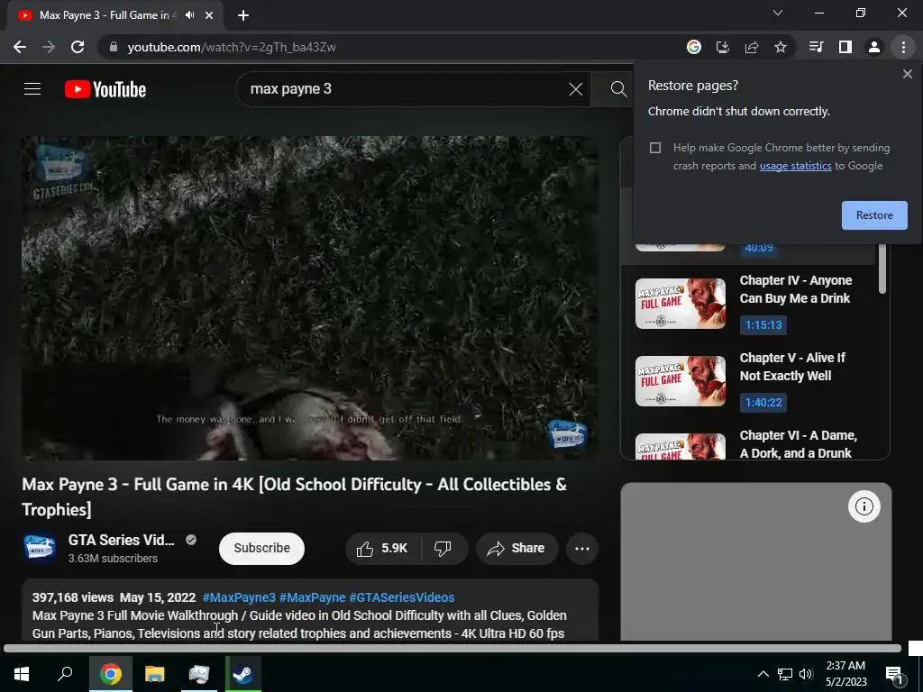Open the usage statistics link
923x692 pixels.
tap(795, 166)
